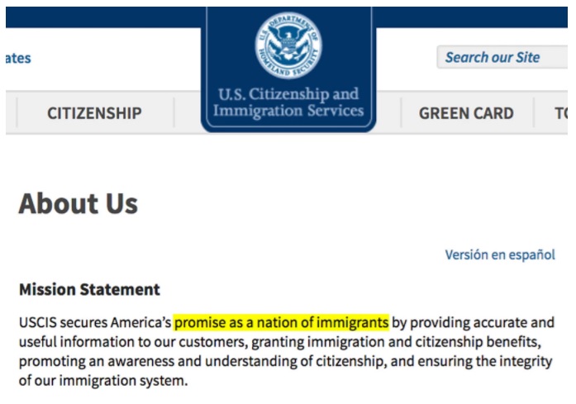Click the words 'citizenship benefits' in the paragraph

tap(478, 342)
